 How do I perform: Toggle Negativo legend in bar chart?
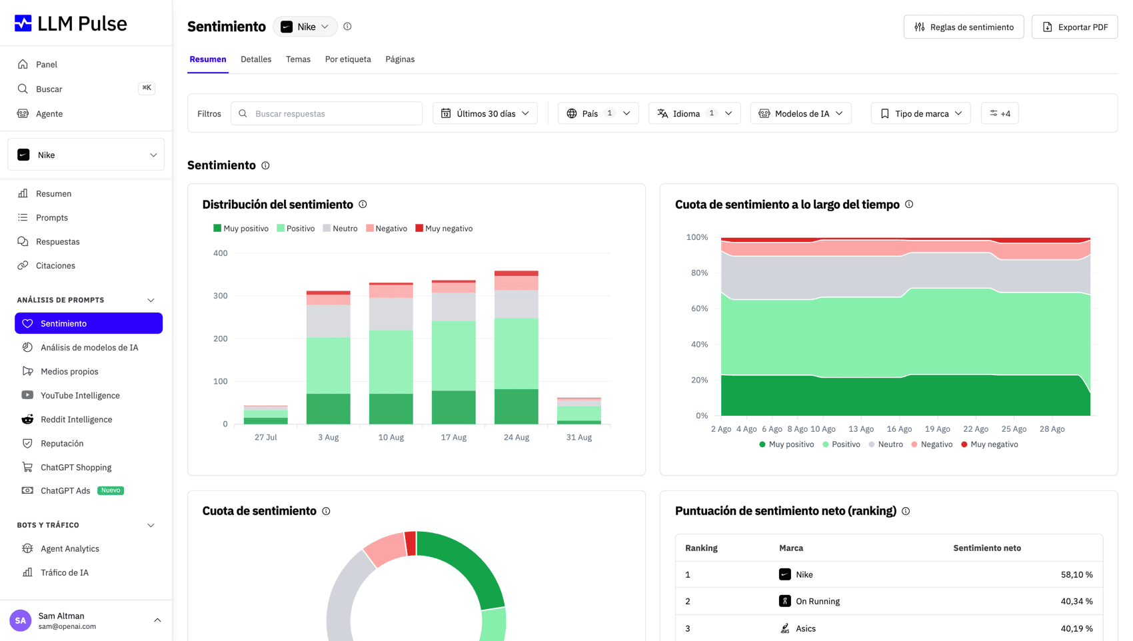387,229
